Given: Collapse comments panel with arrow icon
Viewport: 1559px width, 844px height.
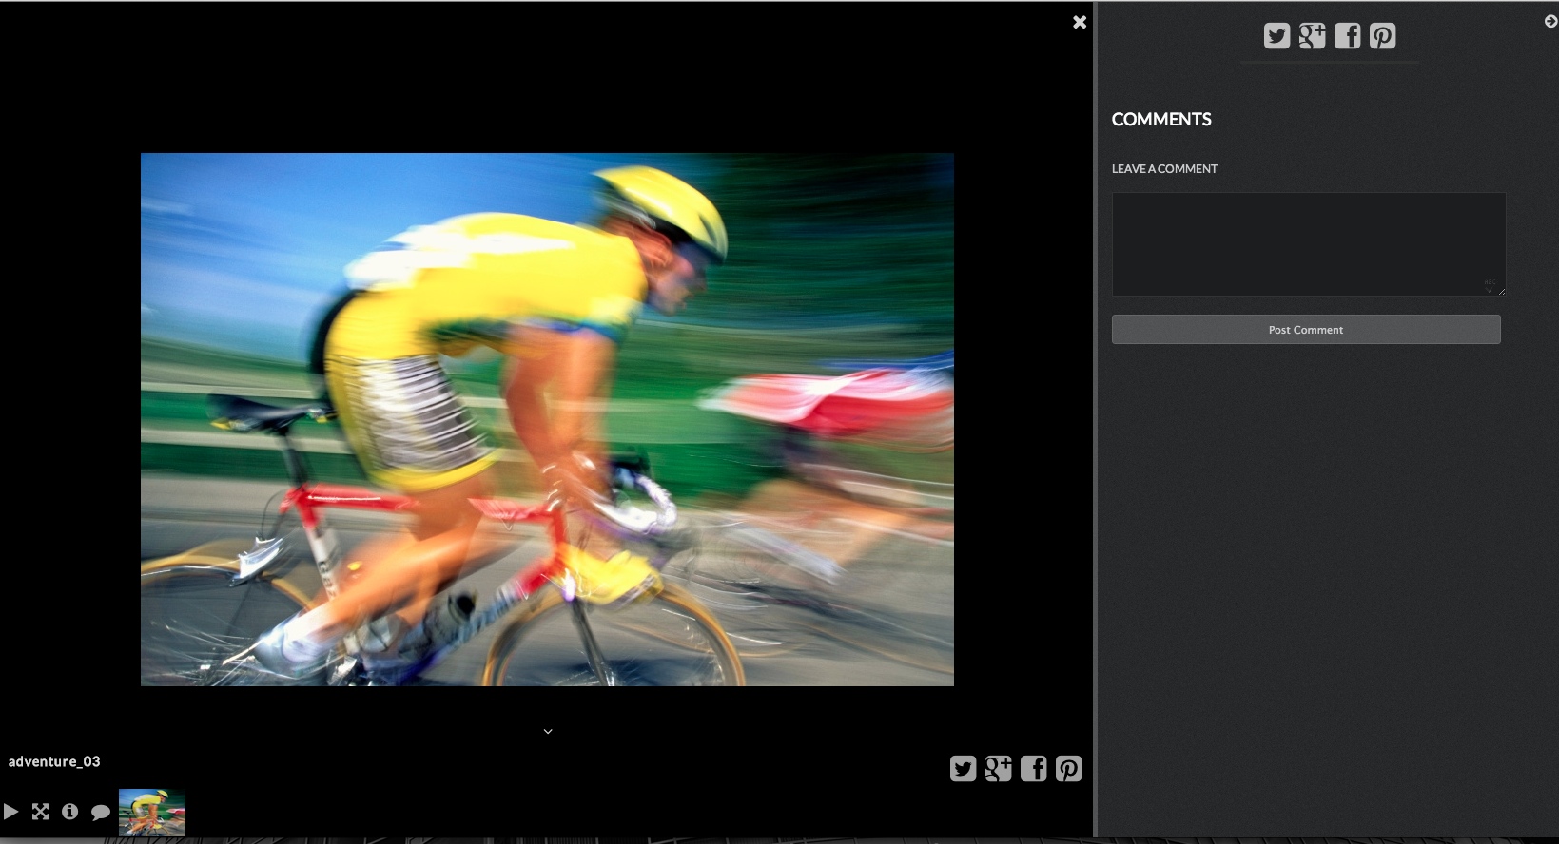Looking at the screenshot, I should (1550, 21).
